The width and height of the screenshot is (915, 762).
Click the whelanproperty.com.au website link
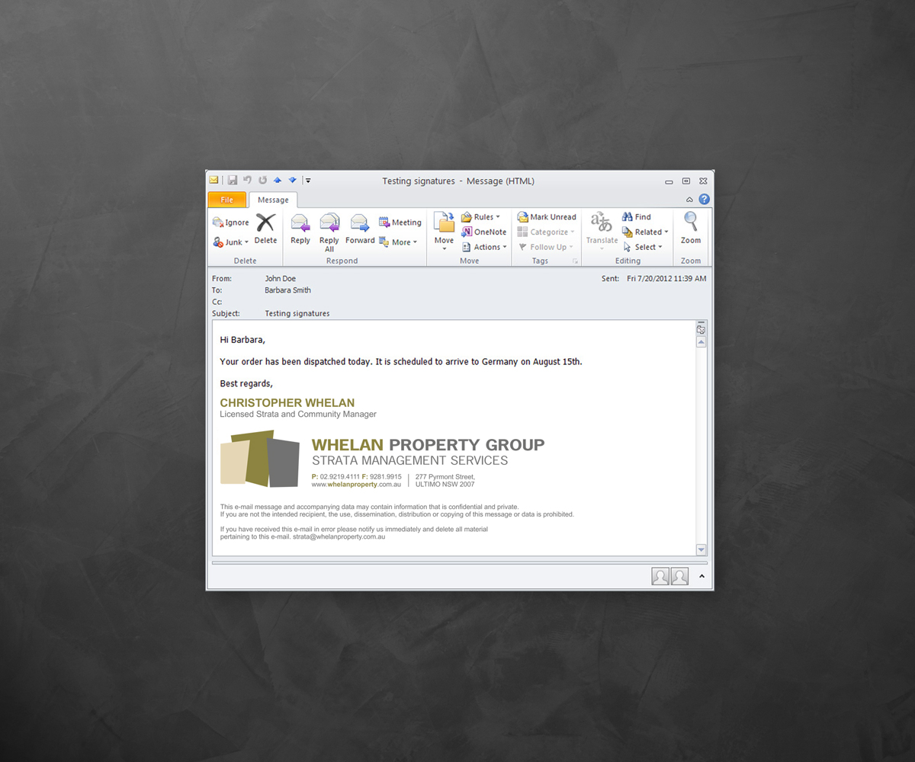356,485
